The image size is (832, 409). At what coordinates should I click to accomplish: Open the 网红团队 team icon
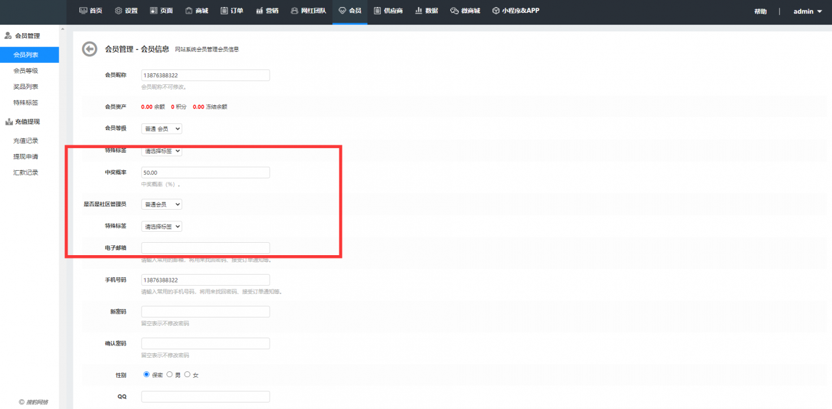click(294, 11)
